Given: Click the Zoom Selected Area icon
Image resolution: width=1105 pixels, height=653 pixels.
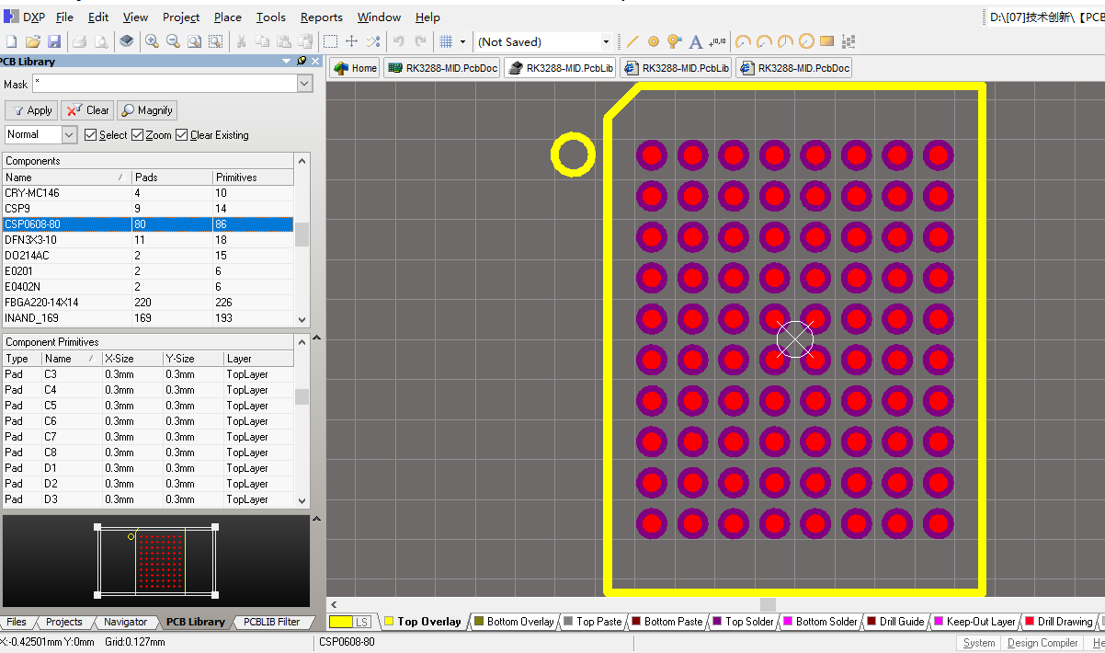Looking at the screenshot, I should point(215,41).
